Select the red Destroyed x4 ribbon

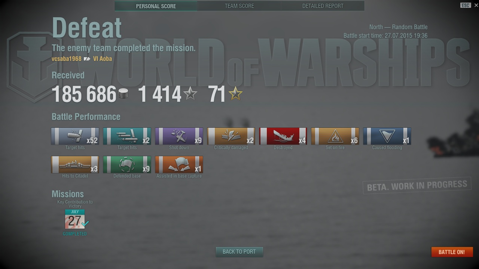click(x=283, y=136)
